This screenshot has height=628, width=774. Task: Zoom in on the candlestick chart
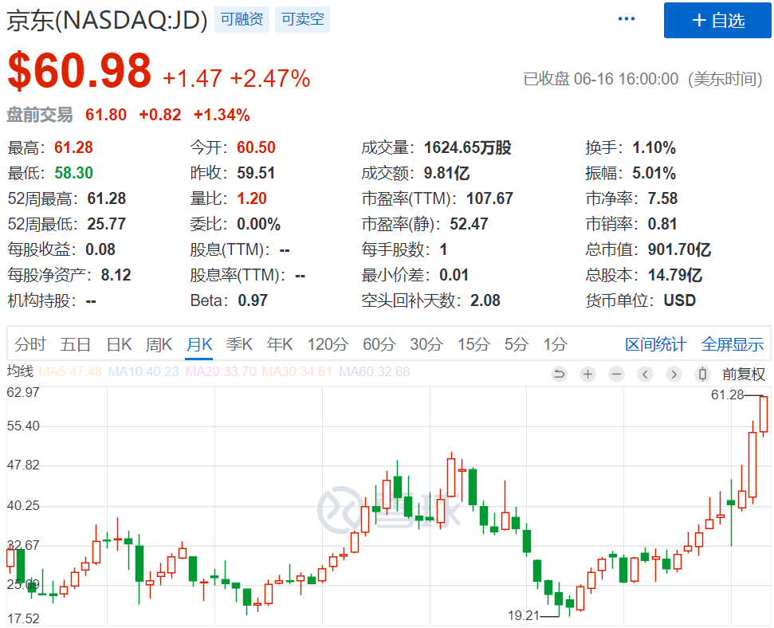coord(587,374)
